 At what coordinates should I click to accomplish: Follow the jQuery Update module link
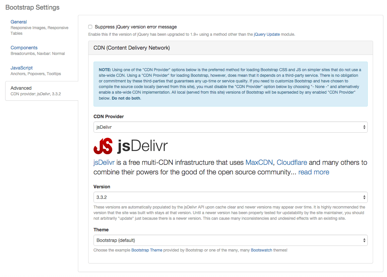267,34
